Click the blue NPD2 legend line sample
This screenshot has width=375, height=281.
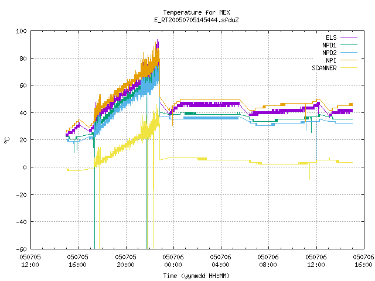(x=349, y=53)
